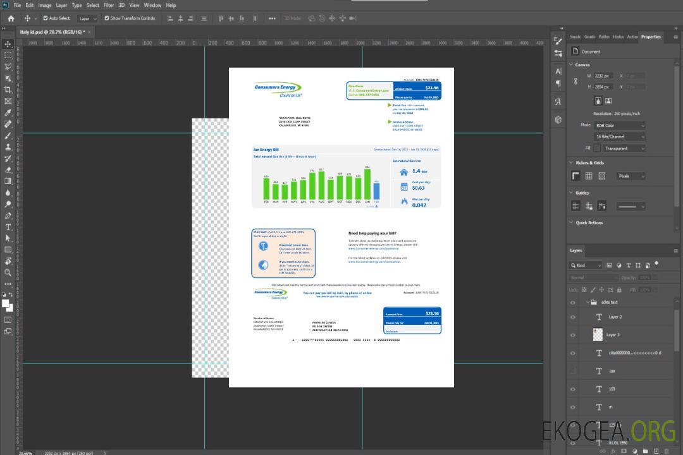
Task: Uncheck Show Transform Controls
Action: pyautogui.click(x=107, y=18)
